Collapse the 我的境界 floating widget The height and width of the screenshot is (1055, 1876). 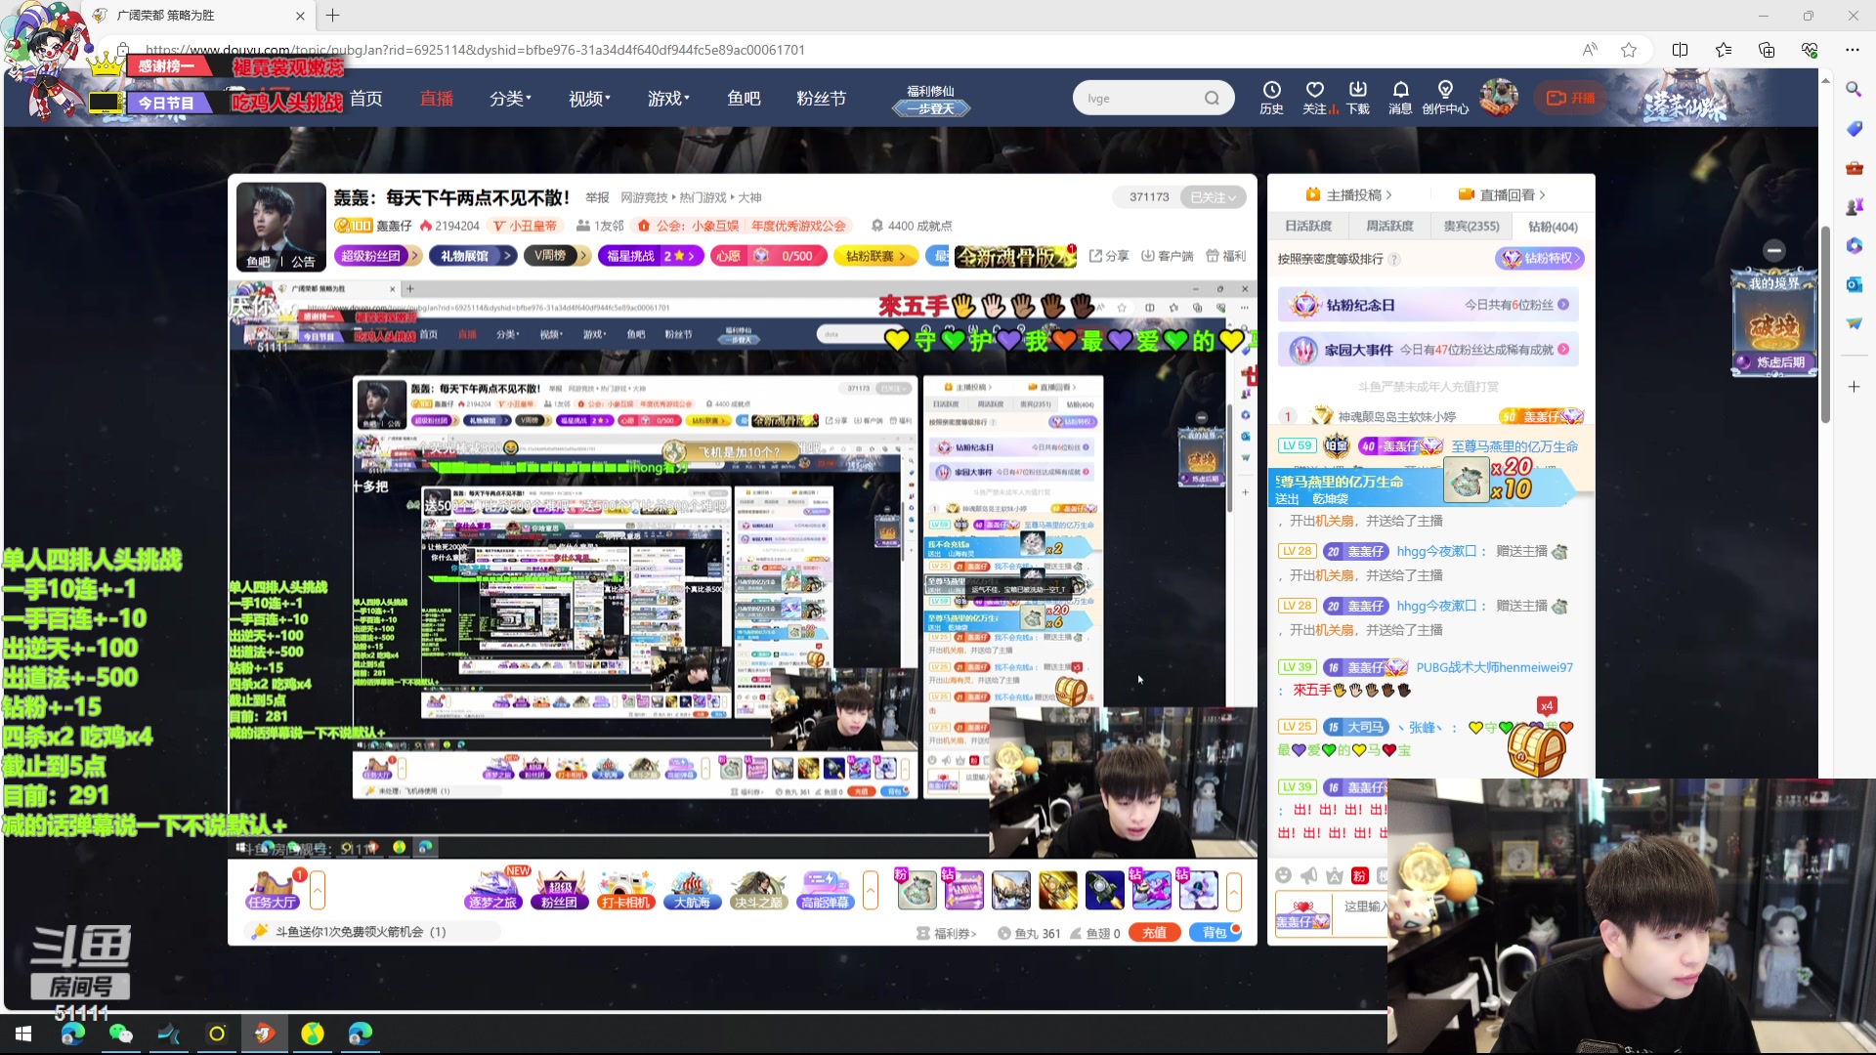(x=1774, y=250)
